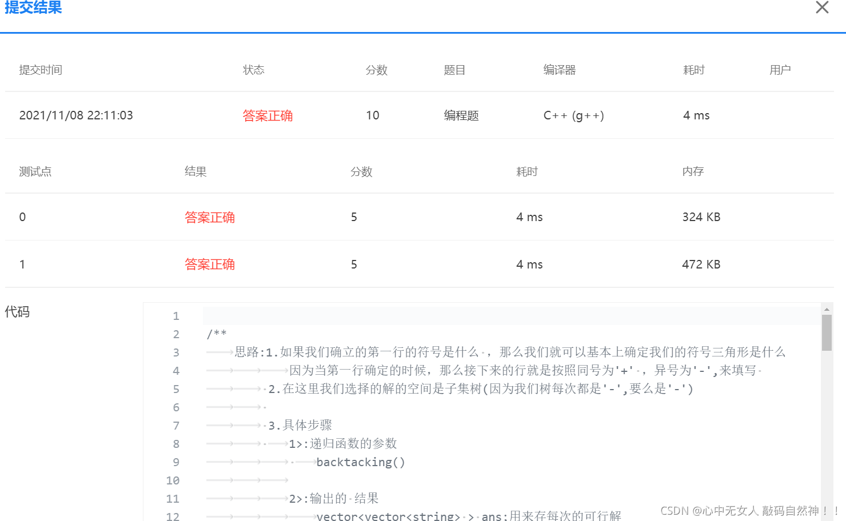Click the 用户 column header

(780, 70)
